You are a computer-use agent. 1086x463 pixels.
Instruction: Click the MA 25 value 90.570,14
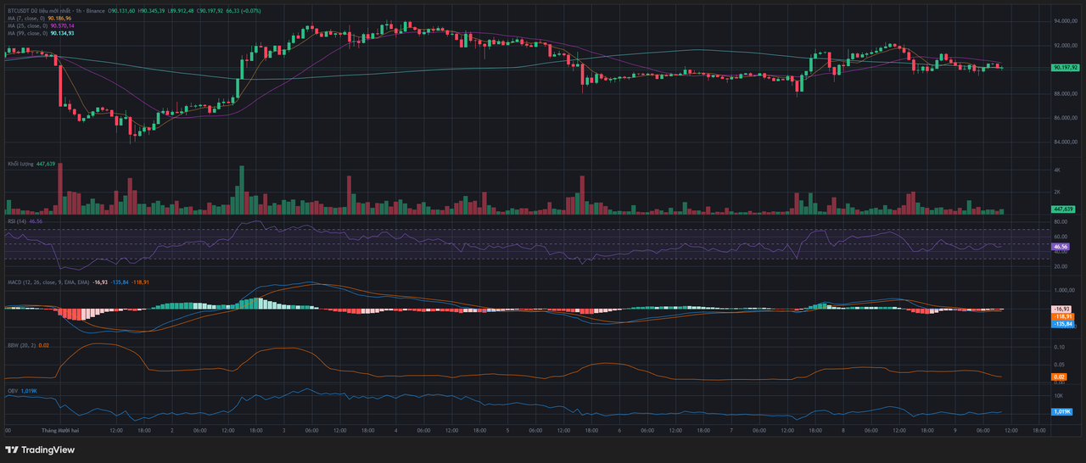click(63, 26)
